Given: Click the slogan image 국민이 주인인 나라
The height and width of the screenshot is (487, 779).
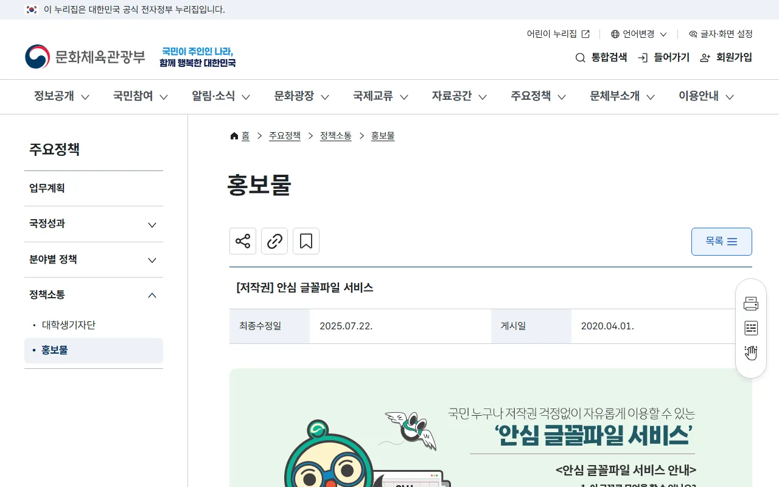Looking at the screenshot, I should pyautogui.click(x=198, y=57).
